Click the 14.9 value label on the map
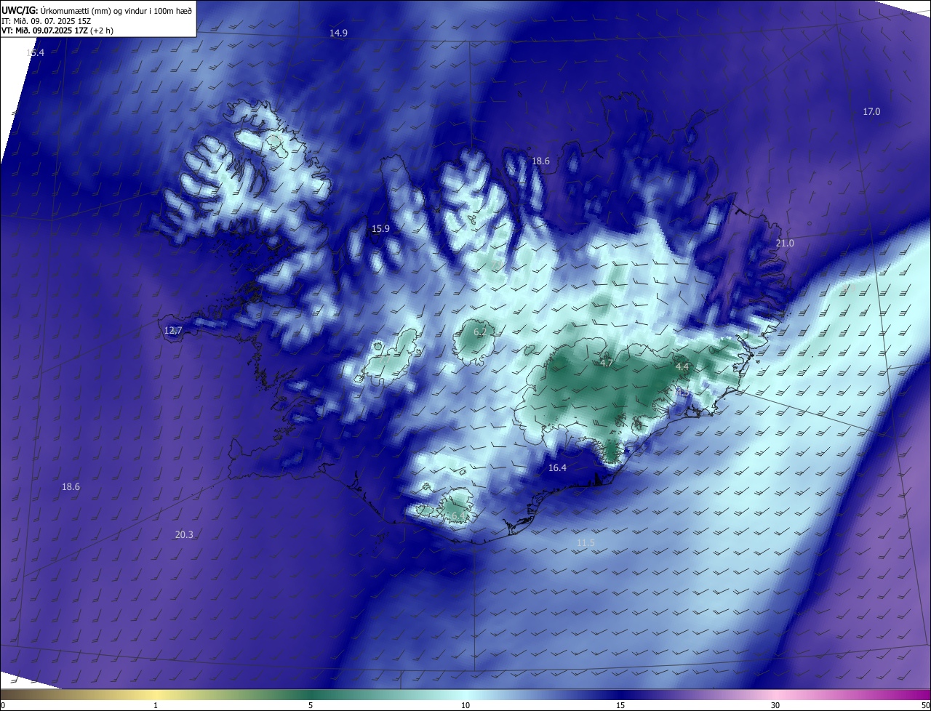The height and width of the screenshot is (711, 931). coord(338,33)
